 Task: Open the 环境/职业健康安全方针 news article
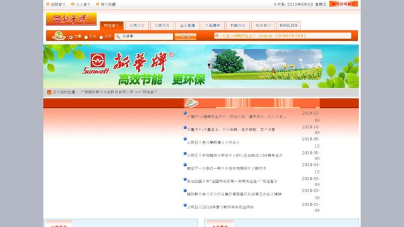(237, 117)
